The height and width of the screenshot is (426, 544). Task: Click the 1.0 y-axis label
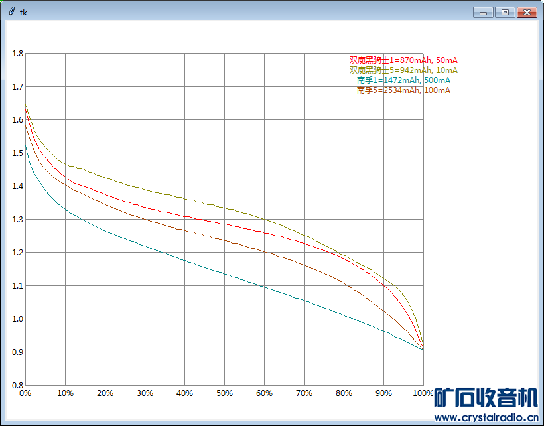pos(18,319)
